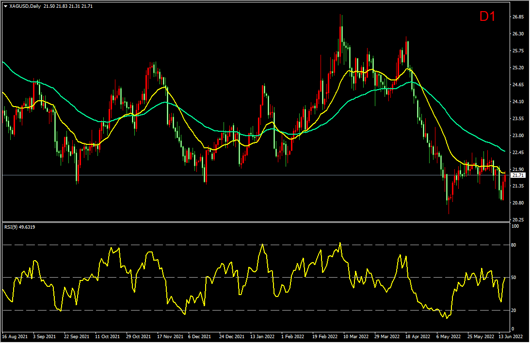Click the 24.65 price scale value
Screen dimensions: 530x343
pos(518,84)
